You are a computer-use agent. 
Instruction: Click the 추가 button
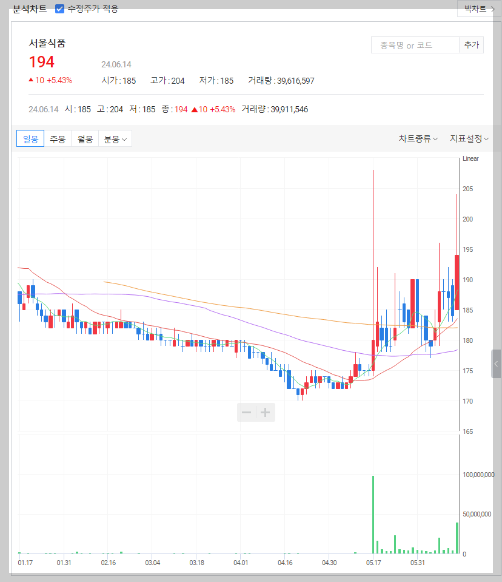pos(471,46)
